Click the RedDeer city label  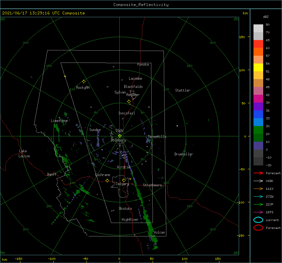[133, 95]
